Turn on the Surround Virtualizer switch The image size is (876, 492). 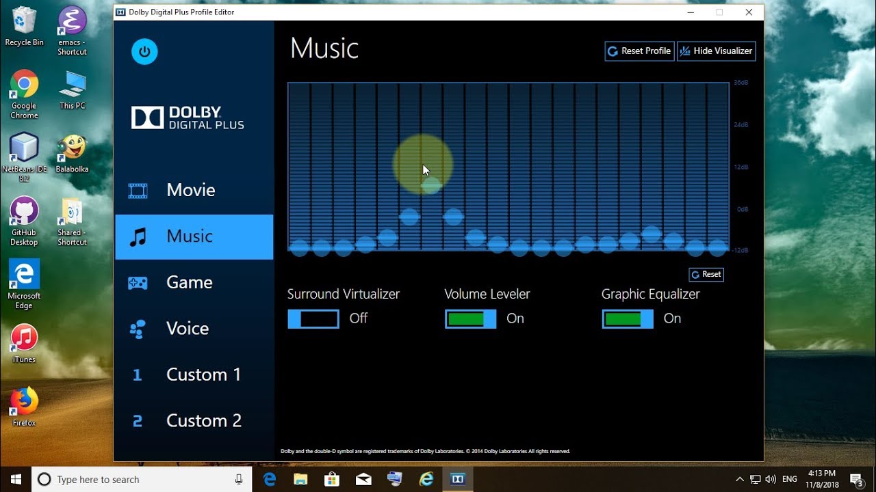pos(313,319)
